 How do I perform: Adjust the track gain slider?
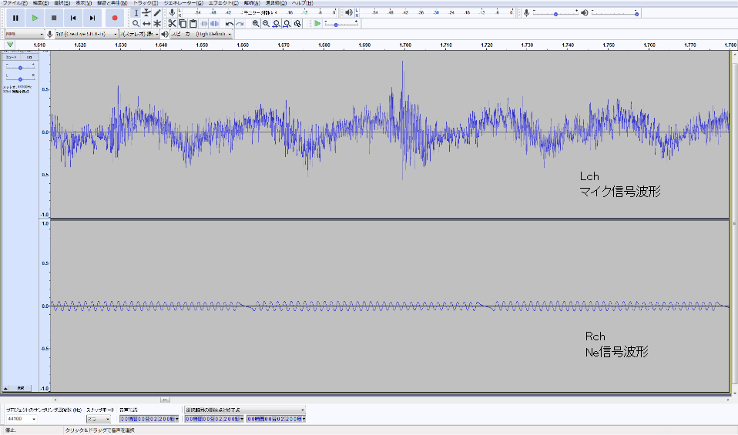click(20, 68)
